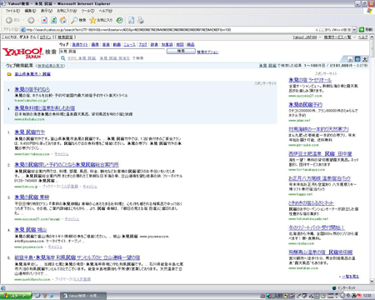375x300 pixels.
Task: Click the folder icon beside category link
Action: pos(9,74)
